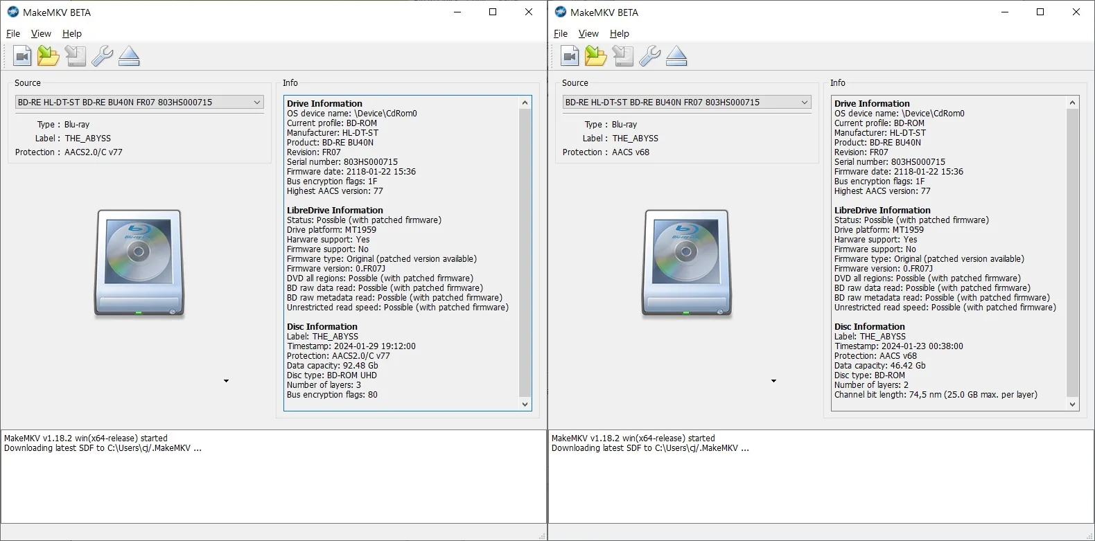
Task: Open View menu in right window
Action: click(x=588, y=33)
